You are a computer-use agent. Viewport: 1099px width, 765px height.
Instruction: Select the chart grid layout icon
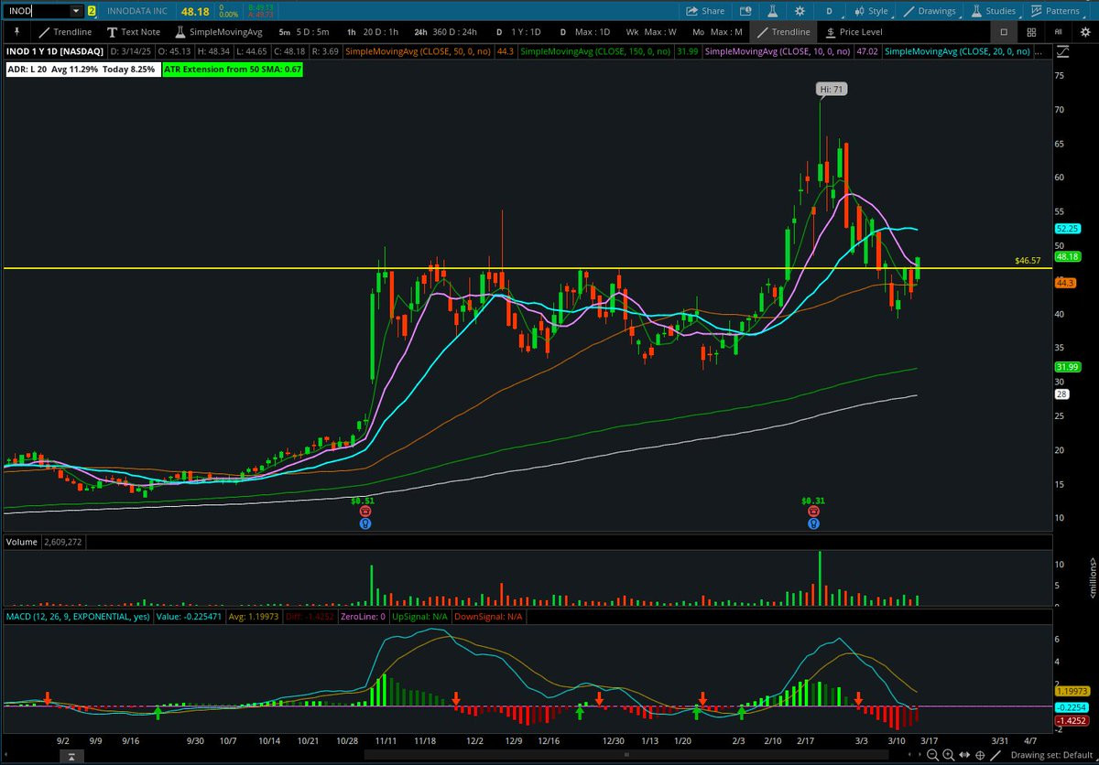(1030, 32)
